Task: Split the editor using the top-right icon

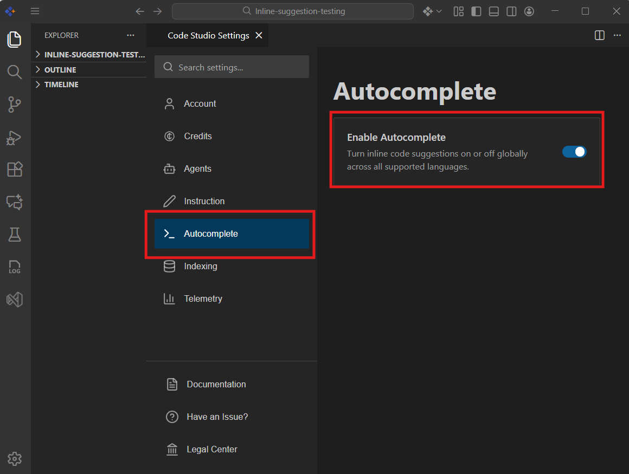Action: [x=599, y=35]
